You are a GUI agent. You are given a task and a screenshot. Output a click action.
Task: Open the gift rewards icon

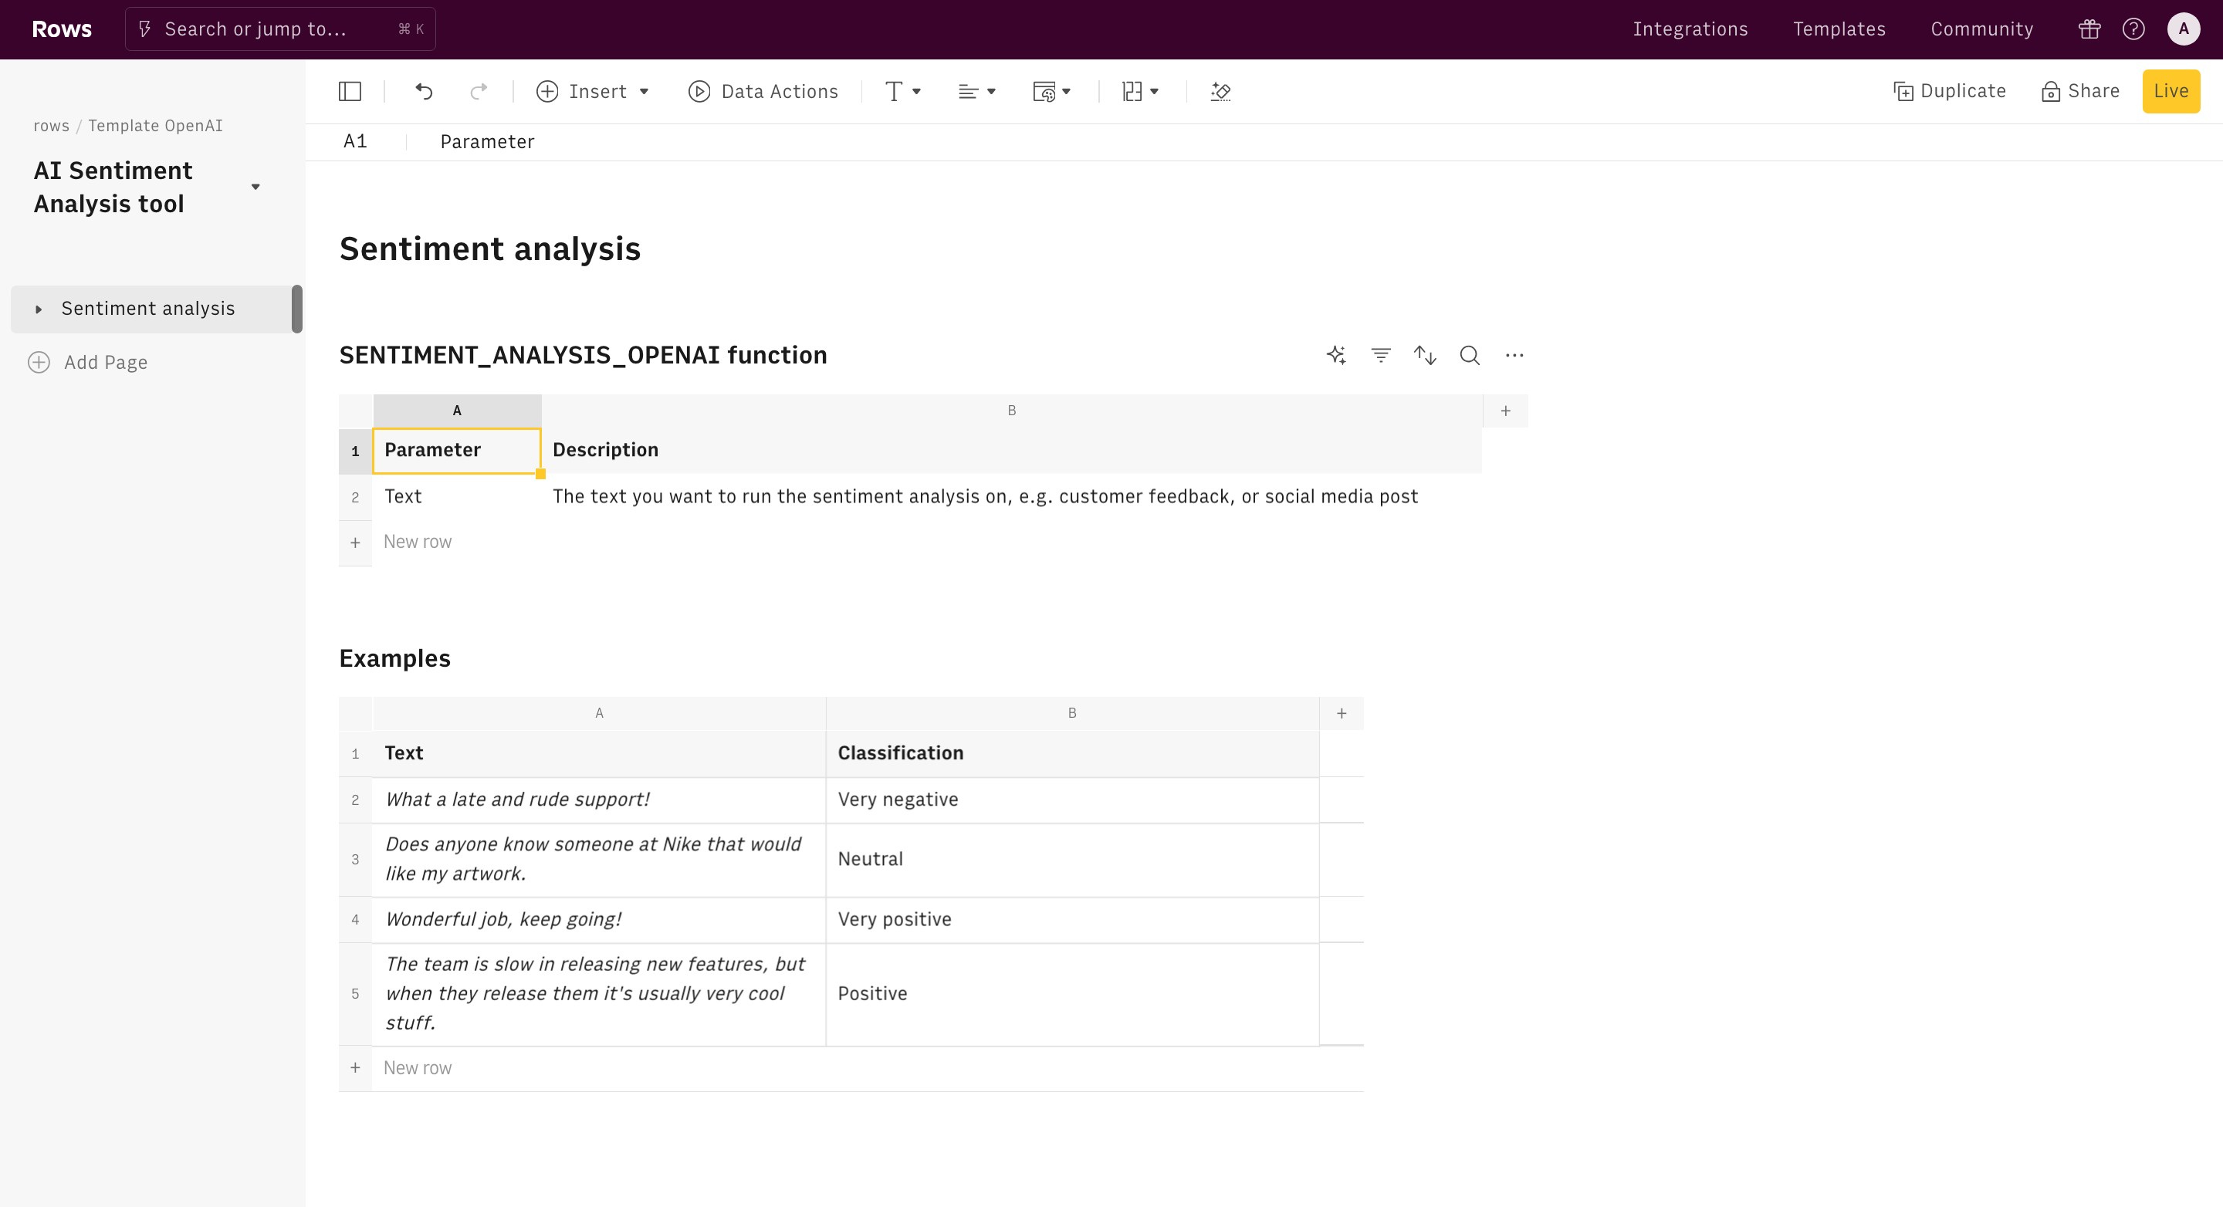pos(2089,29)
